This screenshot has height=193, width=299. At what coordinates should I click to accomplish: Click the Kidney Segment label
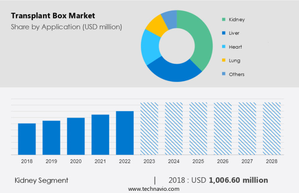(x=41, y=180)
